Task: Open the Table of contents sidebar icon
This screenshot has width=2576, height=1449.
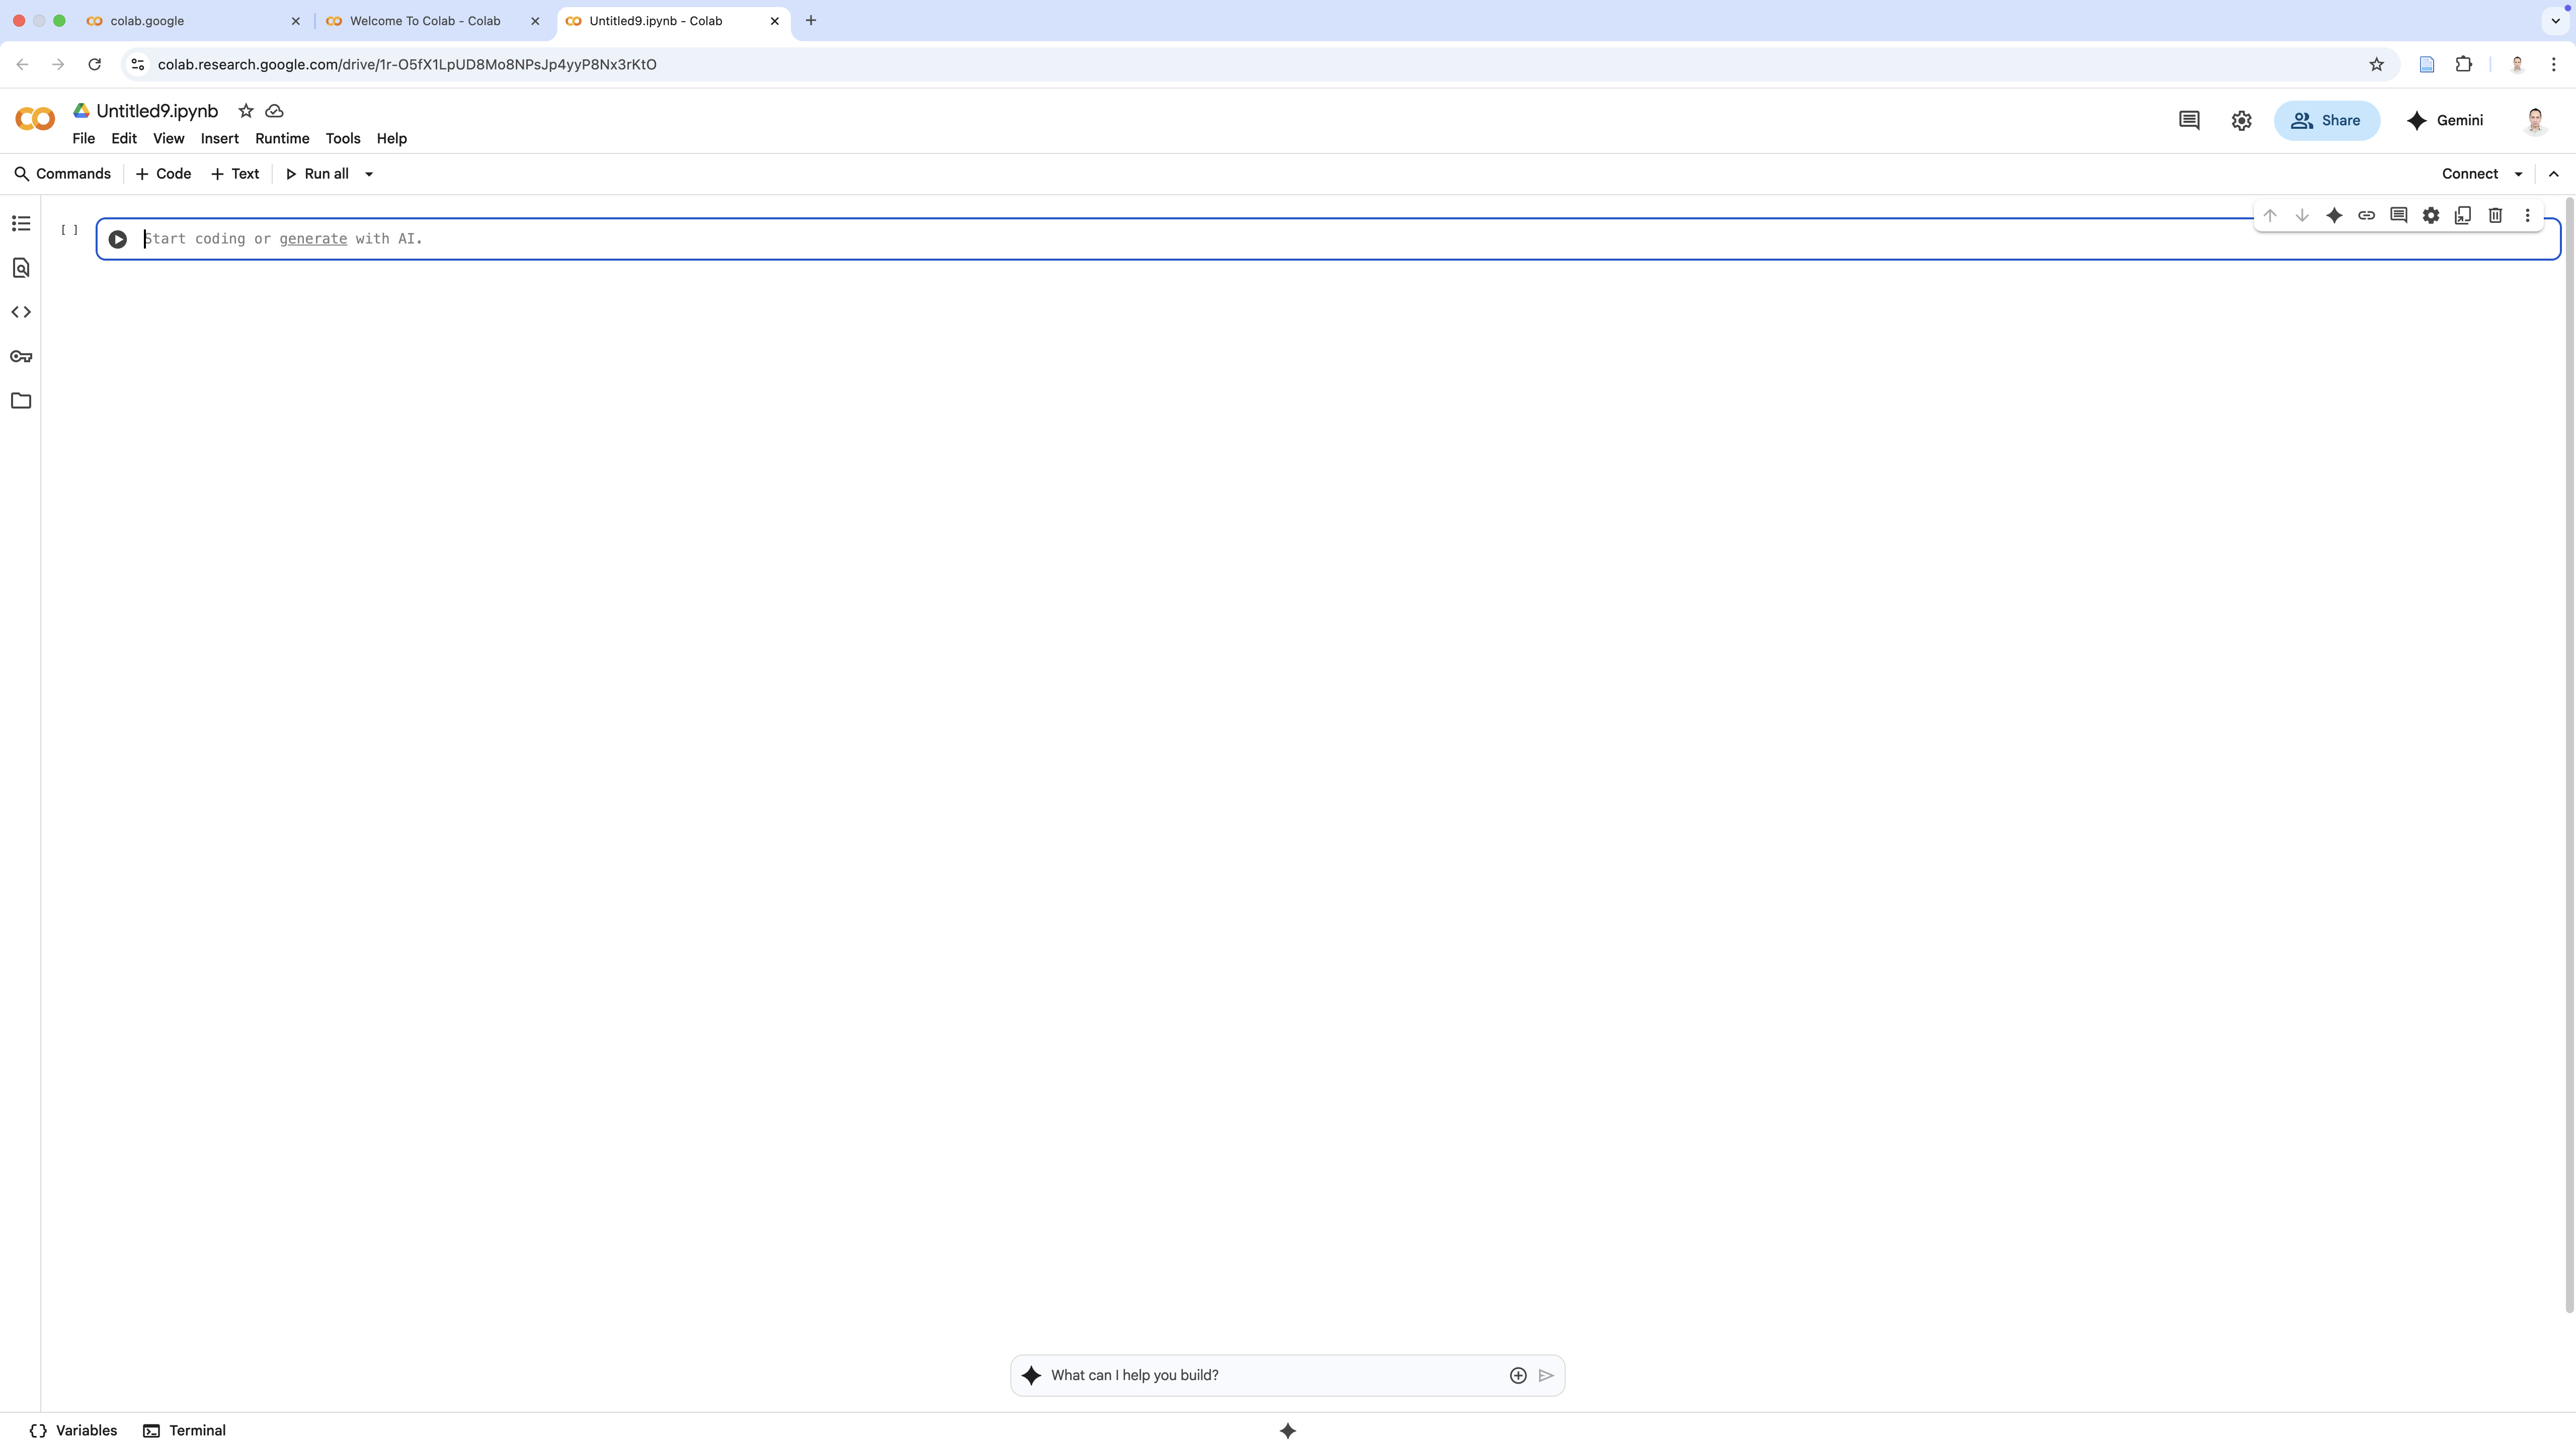Action: (21, 223)
